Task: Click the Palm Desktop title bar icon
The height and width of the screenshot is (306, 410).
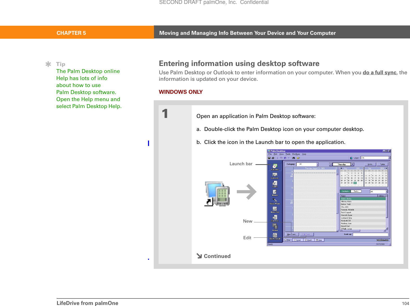Action: coord(269,151)
